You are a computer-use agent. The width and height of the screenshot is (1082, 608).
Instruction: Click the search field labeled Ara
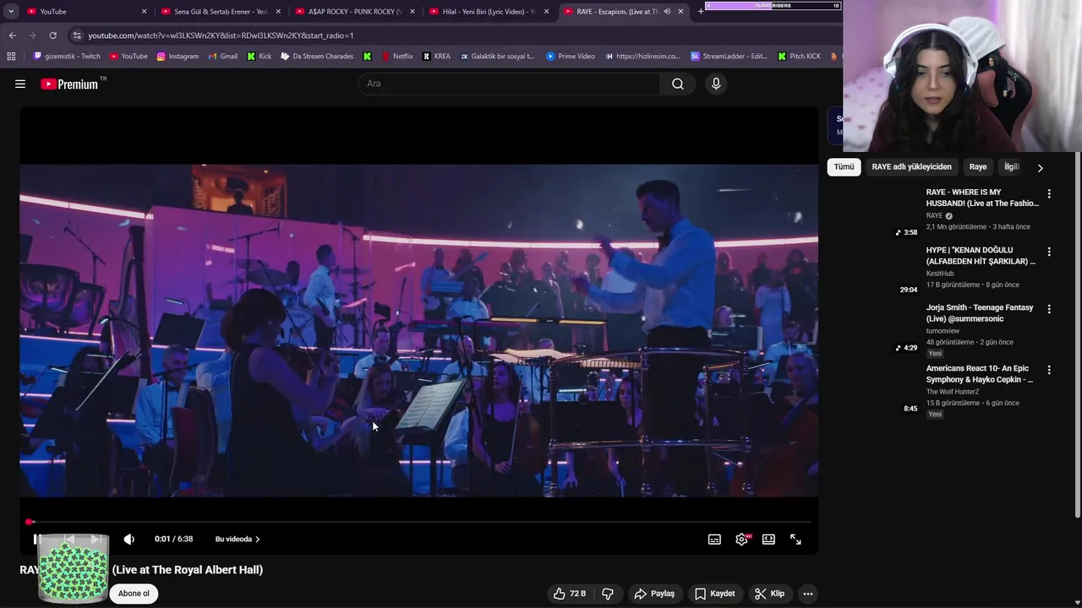510,84
